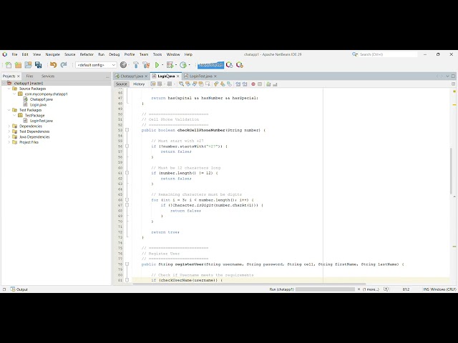Click the web browser globe icon
Image resolution: width=458 pixels, height=343 pixels.
124,65
